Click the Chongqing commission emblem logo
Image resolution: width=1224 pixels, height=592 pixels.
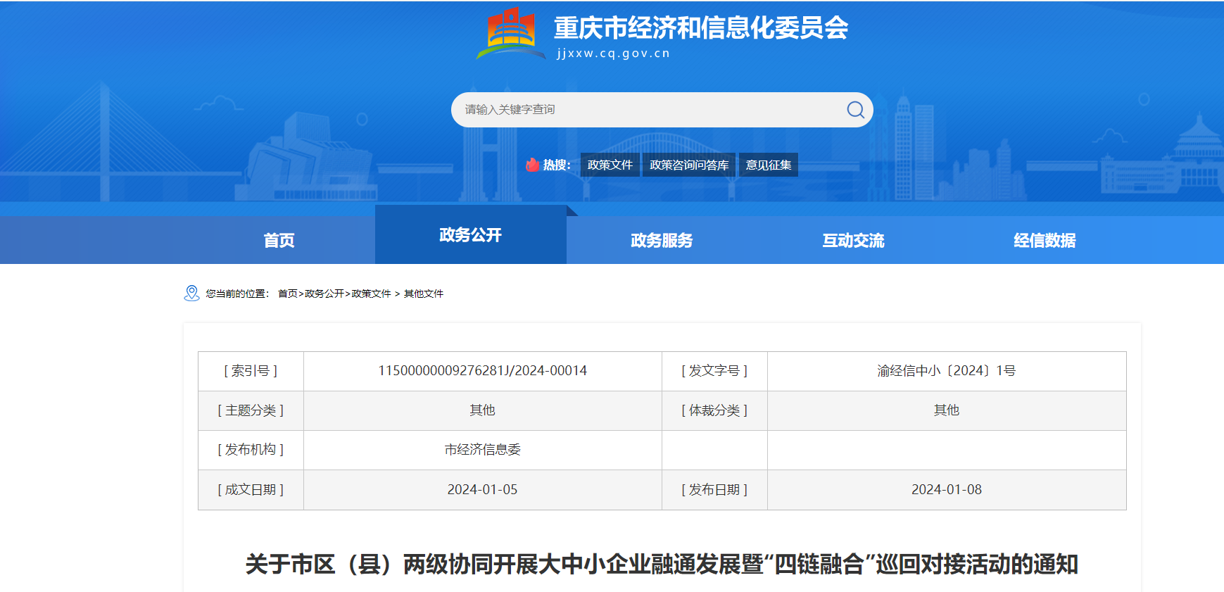tap(510, 33)
